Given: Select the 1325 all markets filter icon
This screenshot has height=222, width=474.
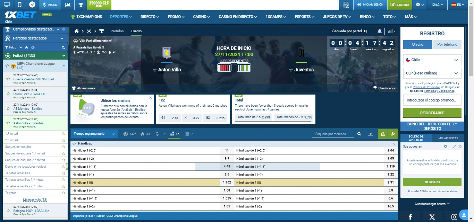Looking at the screenshot, I should pyautogui.click(x=130, y=134).
